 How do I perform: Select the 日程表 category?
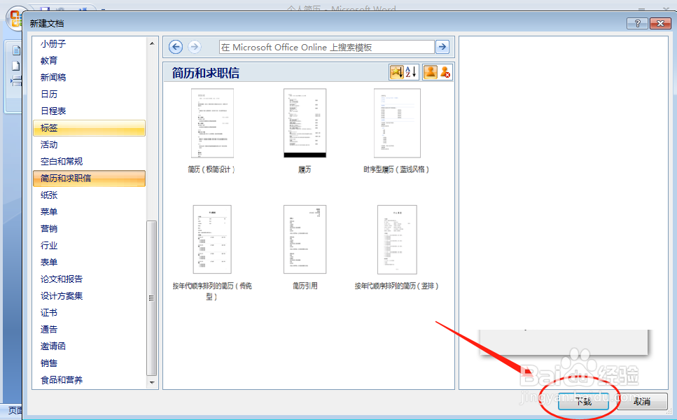tap(90, 111)
